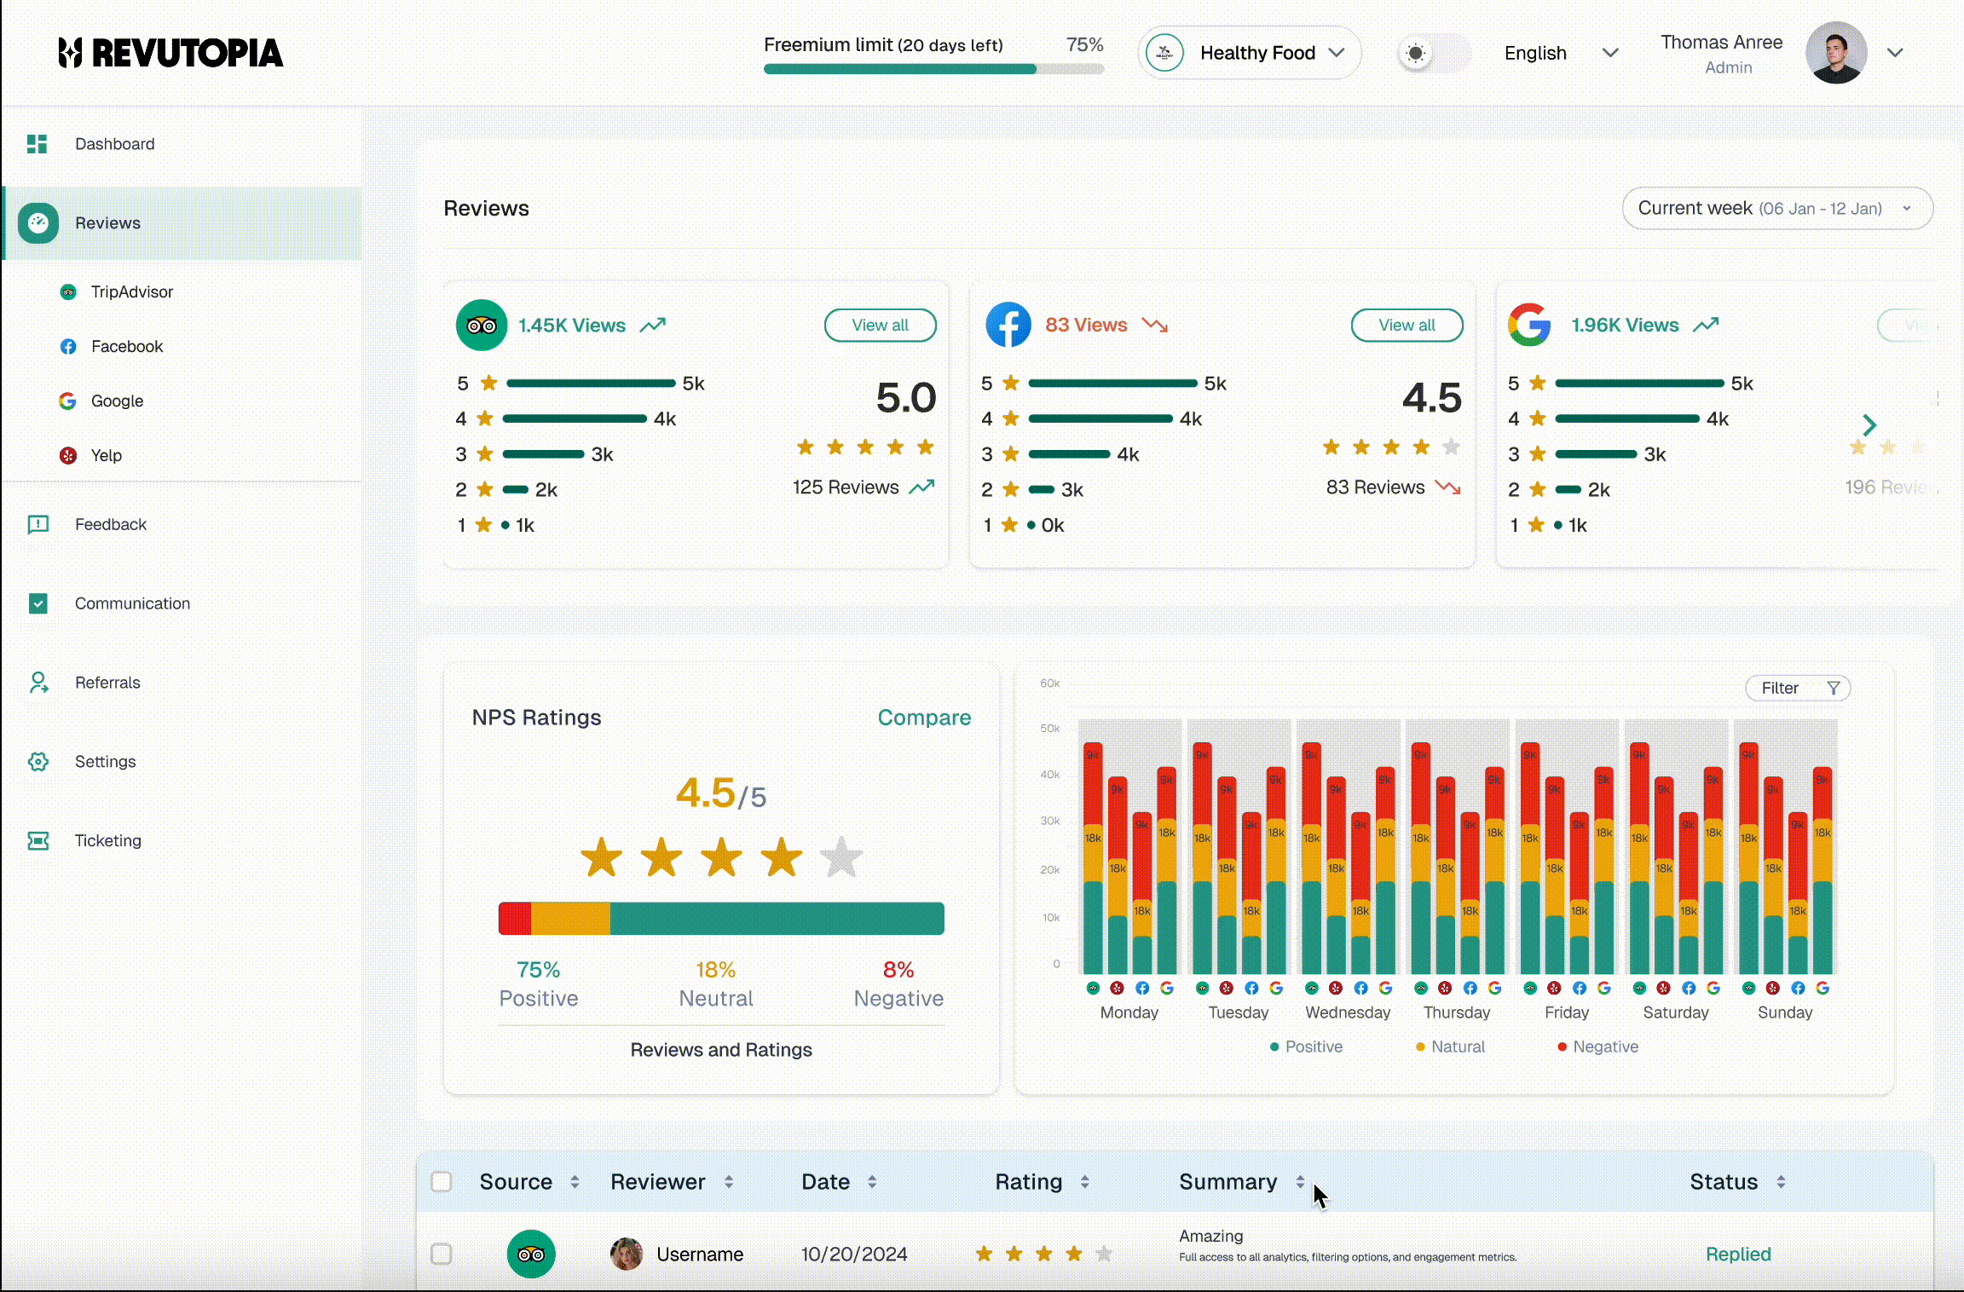Toggle the light/dark theme switch
The image size is (1964, 1292).
(1434, 54)
